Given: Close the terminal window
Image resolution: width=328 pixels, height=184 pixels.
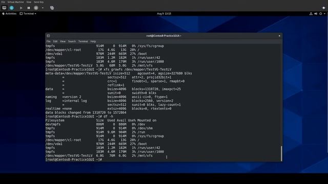Looking at the screenshot, I should (279, 36).
